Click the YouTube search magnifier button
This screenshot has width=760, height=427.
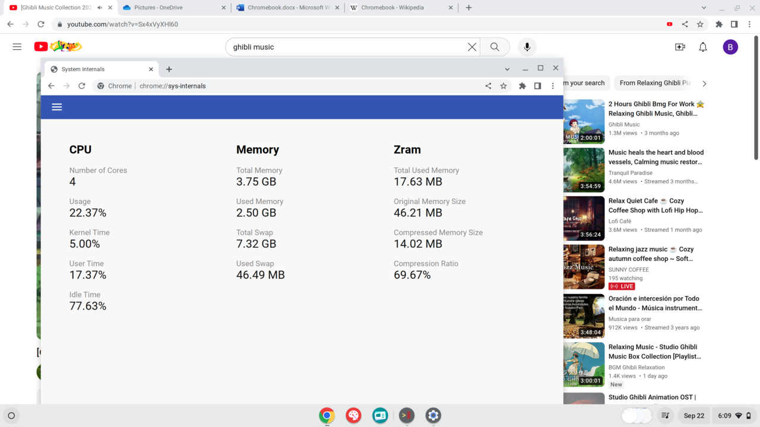[495, 47]
